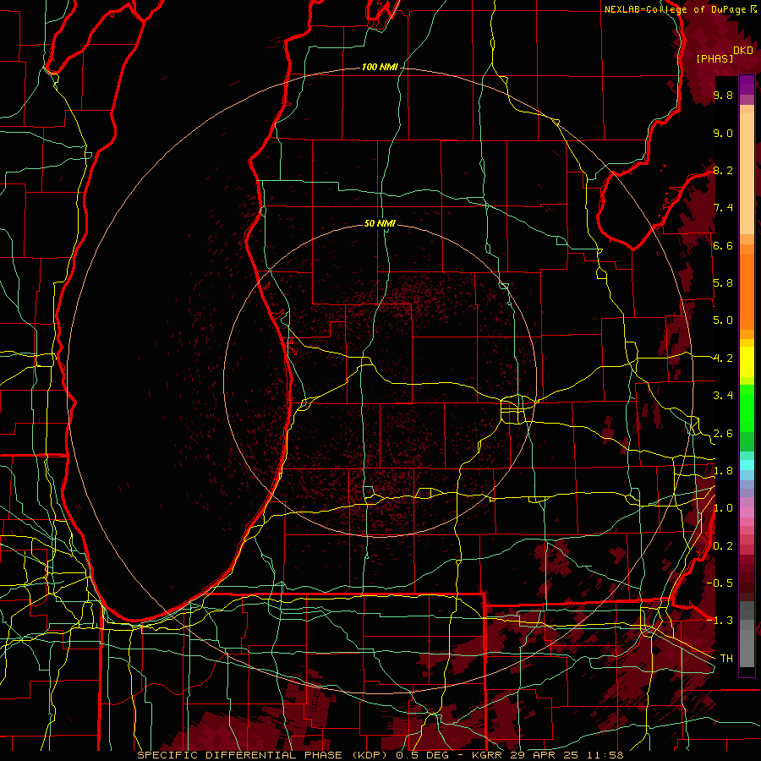Click the NEXLAB-College of DuPage credit text

pyautogui.click(x=676, y=9)
